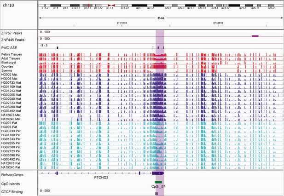Viewport: 284px width, 196px height.
Task: Click the red region marker on ideogram
Action: (89, 6)
